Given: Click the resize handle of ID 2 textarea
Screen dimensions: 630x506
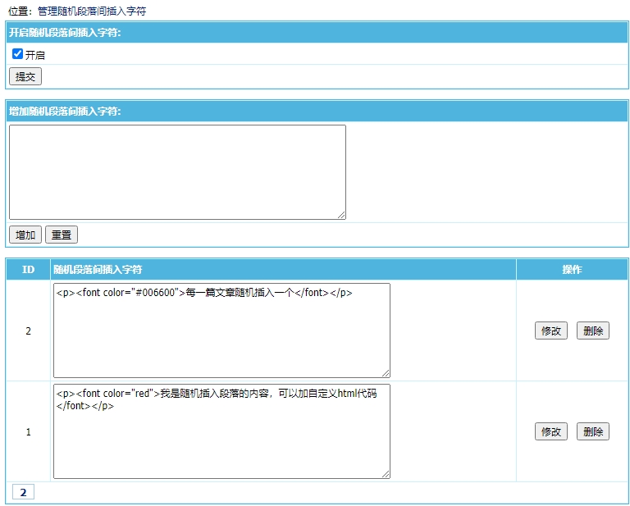Looking at the screenshot, I should [386, 373].
